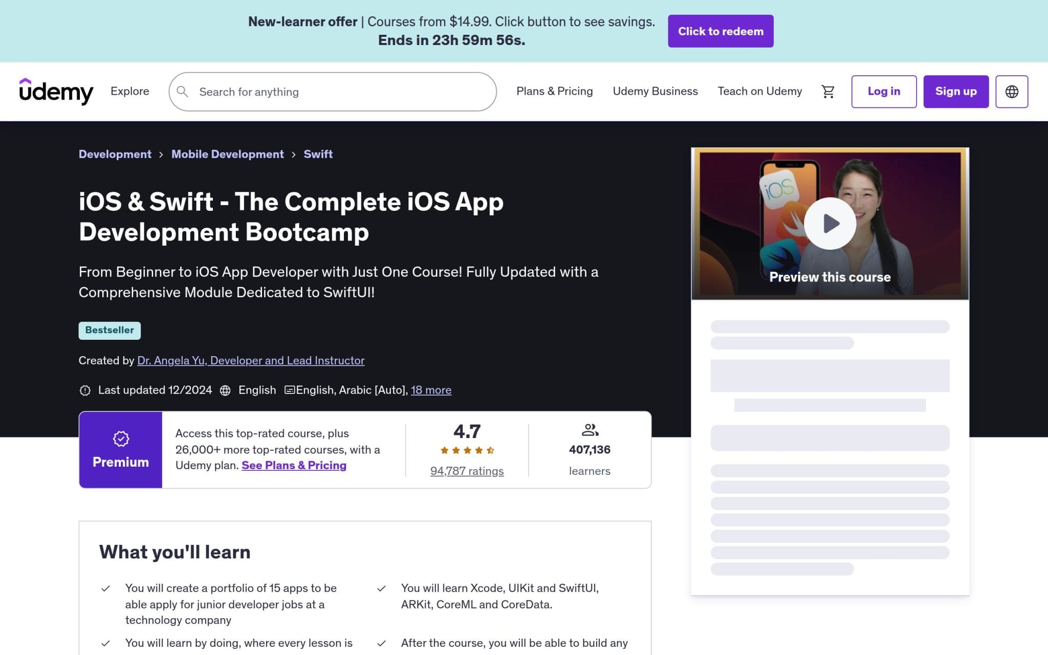Open the Explore menu
The width and height of the screenshot is (1048, 655).
point(130,91)
